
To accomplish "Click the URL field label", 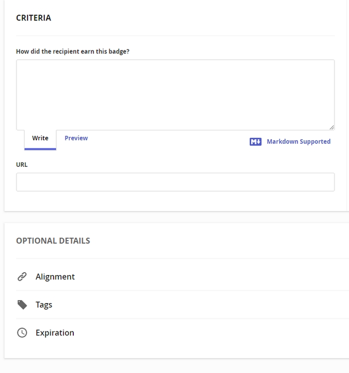I will click(22, 165).
